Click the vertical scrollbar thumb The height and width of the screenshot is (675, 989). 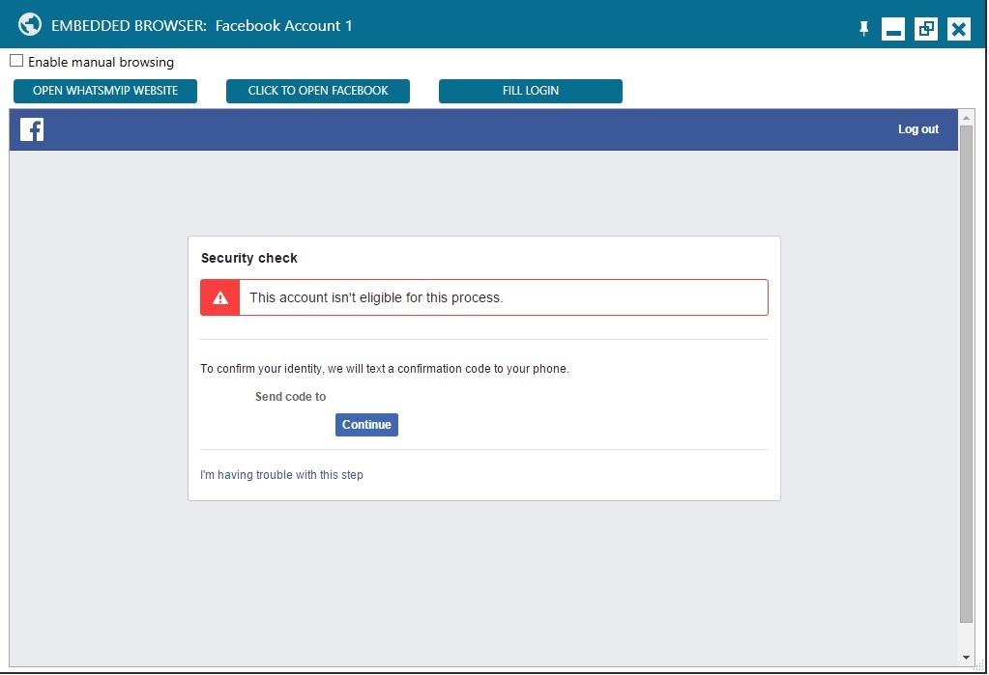[966, 374]
